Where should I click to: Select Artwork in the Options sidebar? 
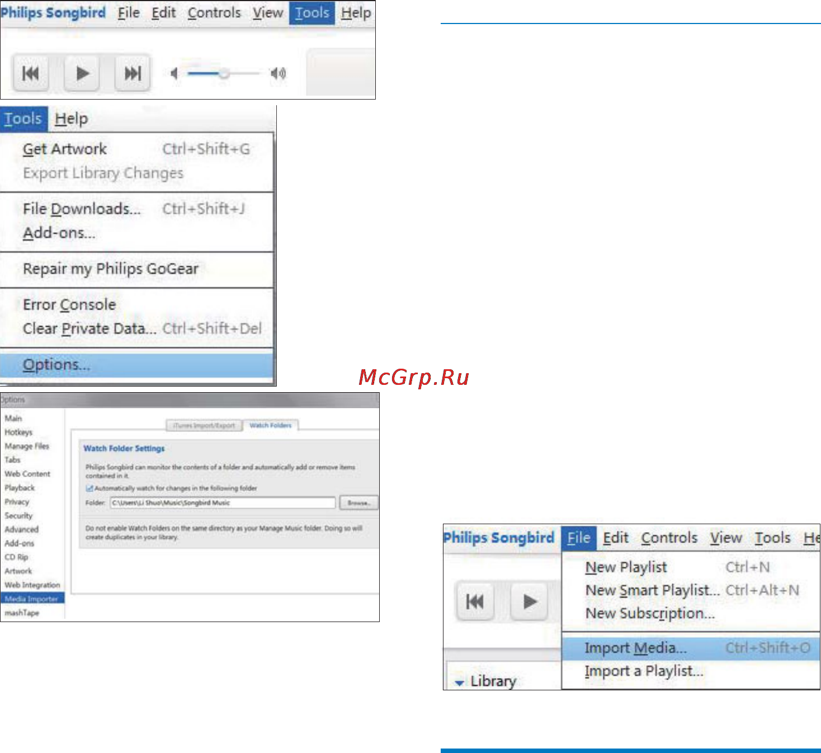(x=18, y=571)
